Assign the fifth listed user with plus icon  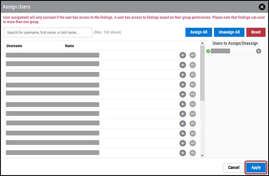183,94
